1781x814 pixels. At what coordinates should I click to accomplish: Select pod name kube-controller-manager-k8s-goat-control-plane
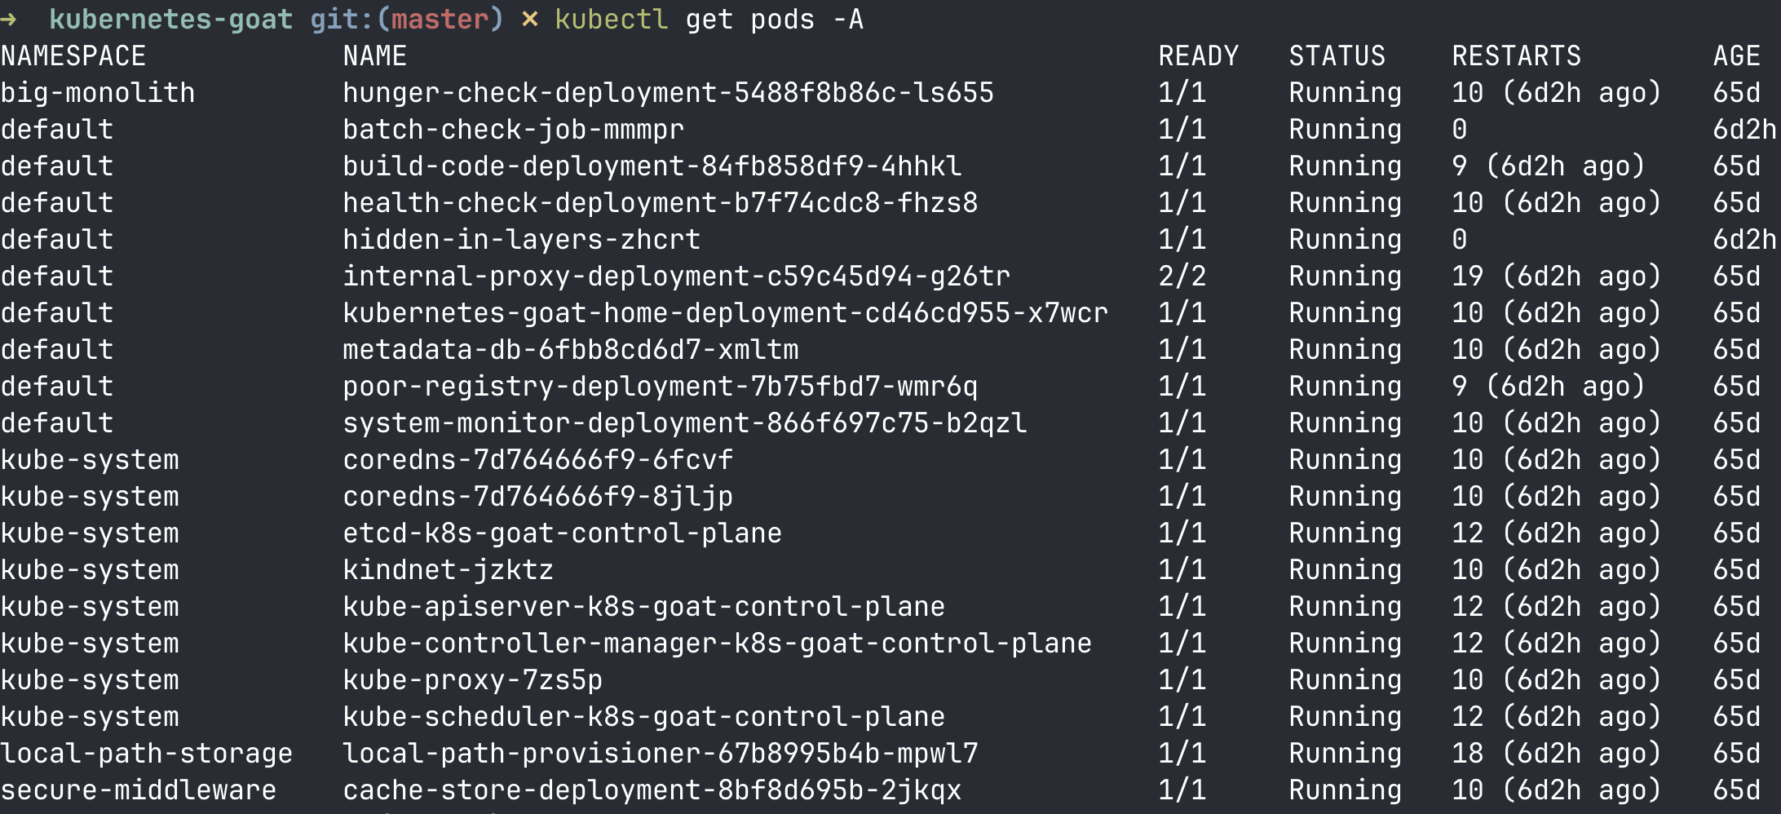coord(717,643)
